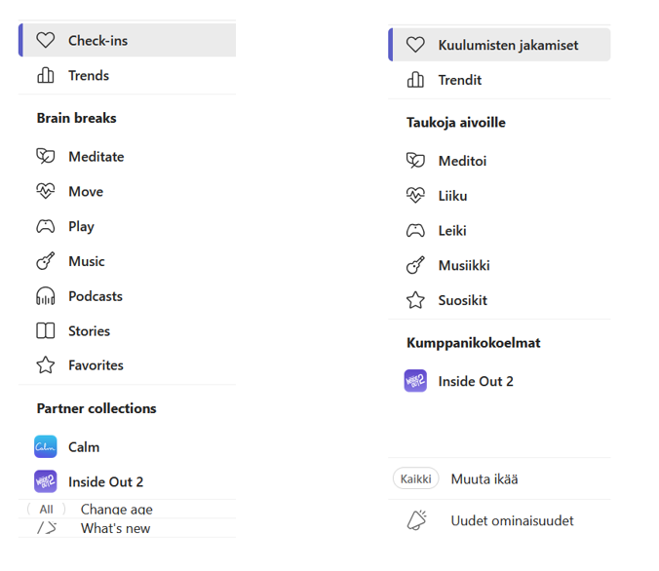The height and width of the screenshot is (571, 659).
Task: Open Trendit in the Finnish menu
Action: (x=459, y=80)
